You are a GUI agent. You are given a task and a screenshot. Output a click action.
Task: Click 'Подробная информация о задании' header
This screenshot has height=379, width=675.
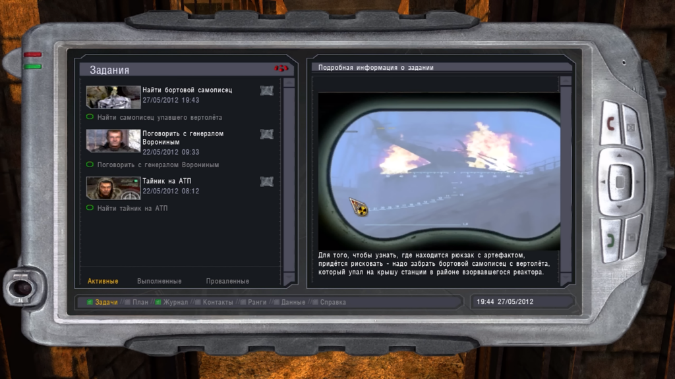pos(376,68)
